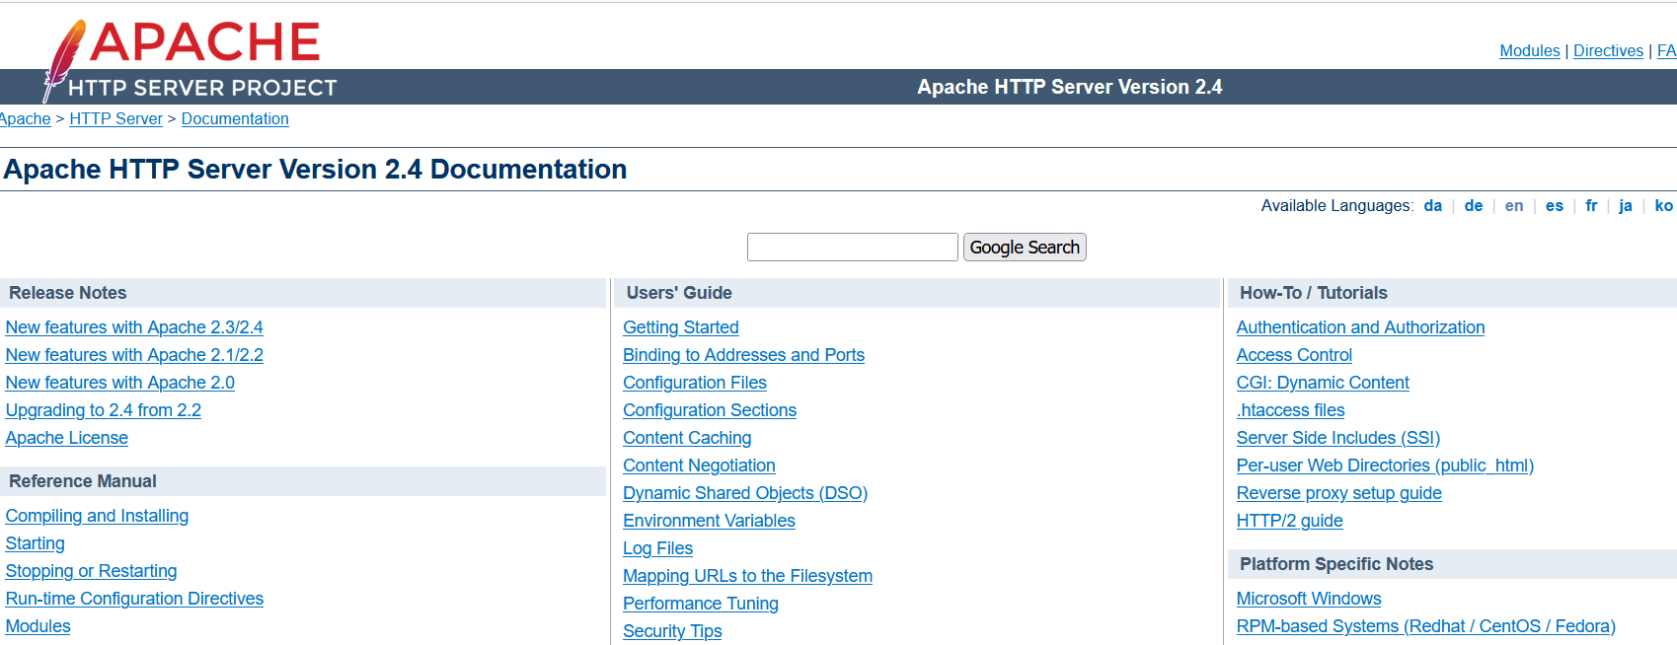
Task: Open Run-time Configuration Directives
Action: [x=134, y=599]
